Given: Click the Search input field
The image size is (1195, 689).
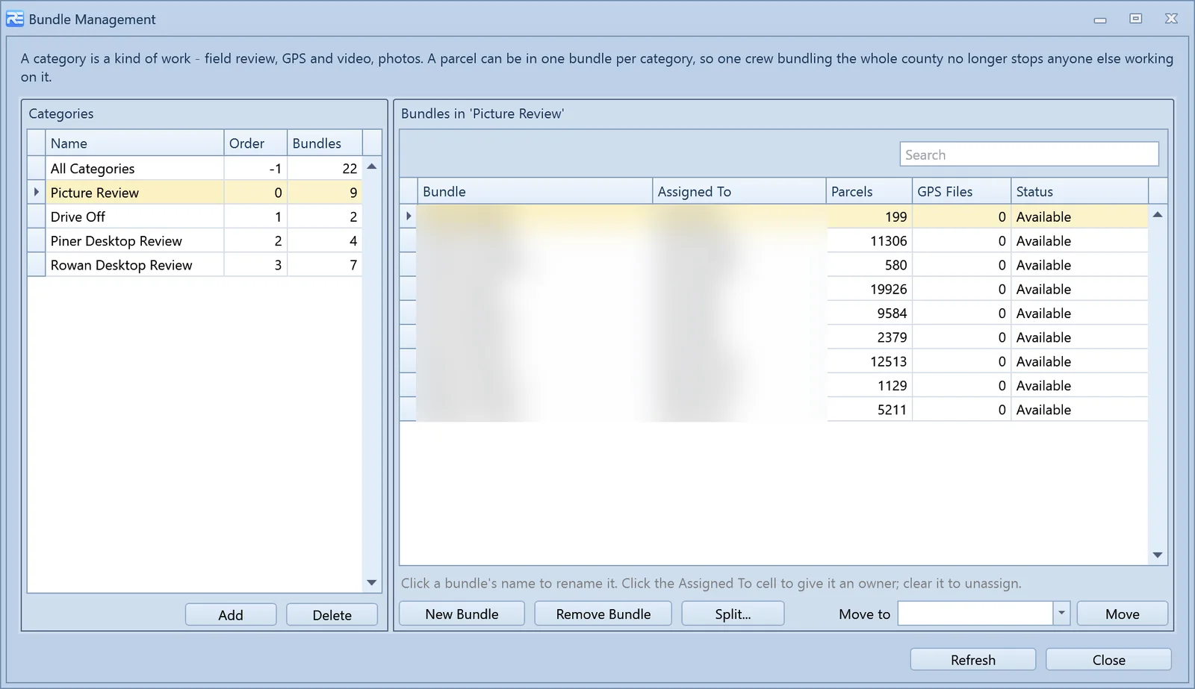Looking at the screenshot, I should pos(1028,155).
